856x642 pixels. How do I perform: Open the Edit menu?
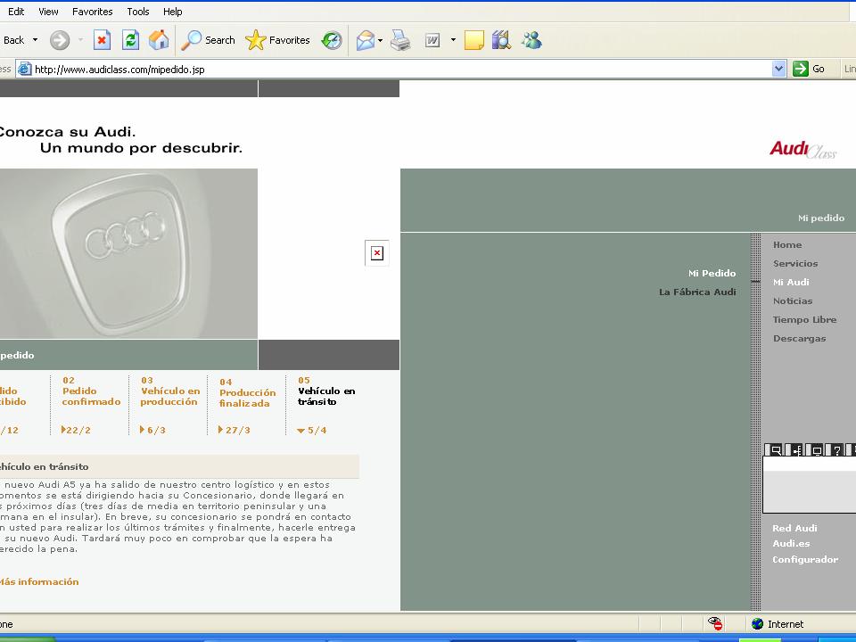[x=16, y=12]
